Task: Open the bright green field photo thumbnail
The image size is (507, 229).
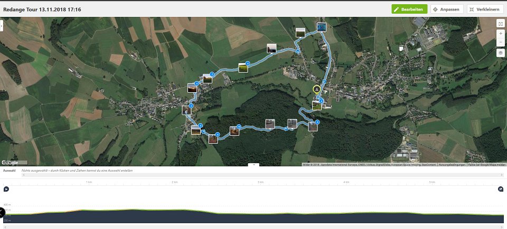Action: tap(243, 68)
